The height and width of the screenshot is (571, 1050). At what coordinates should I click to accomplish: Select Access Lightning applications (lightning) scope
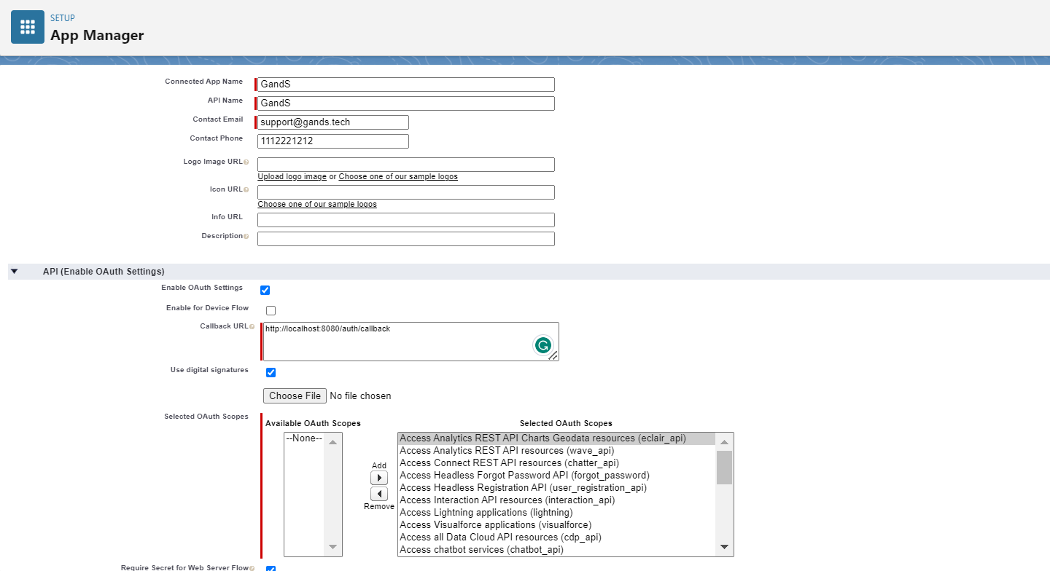click(557, 513)
